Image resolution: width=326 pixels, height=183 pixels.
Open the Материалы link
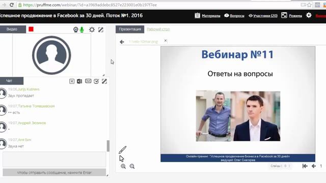[x=211, y=16]
